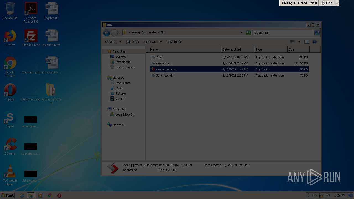The width and height of the screenshot is (354, 199).
Task: Sort files by Name column
Action: [184, 49]
